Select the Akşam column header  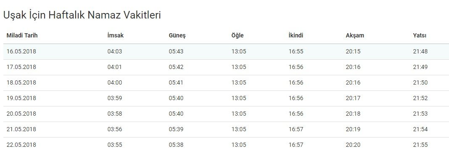point(355,35)
